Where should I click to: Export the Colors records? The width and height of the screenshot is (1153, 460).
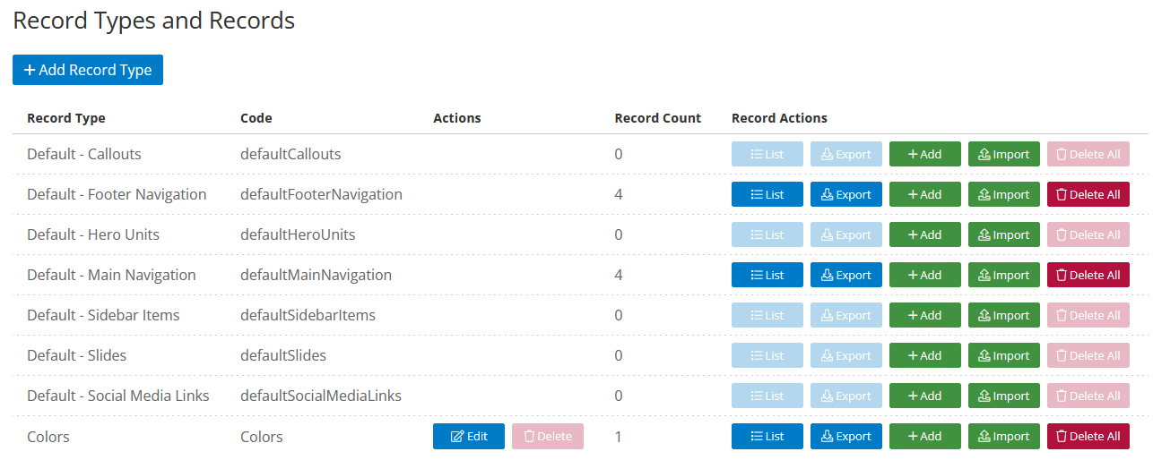[846, 436]
